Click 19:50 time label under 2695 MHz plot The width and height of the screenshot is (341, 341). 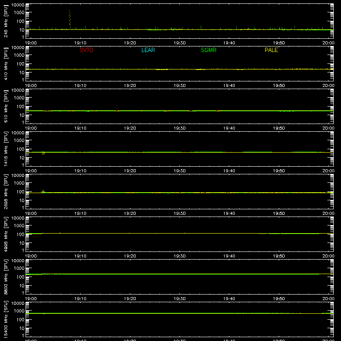[279, 214]
